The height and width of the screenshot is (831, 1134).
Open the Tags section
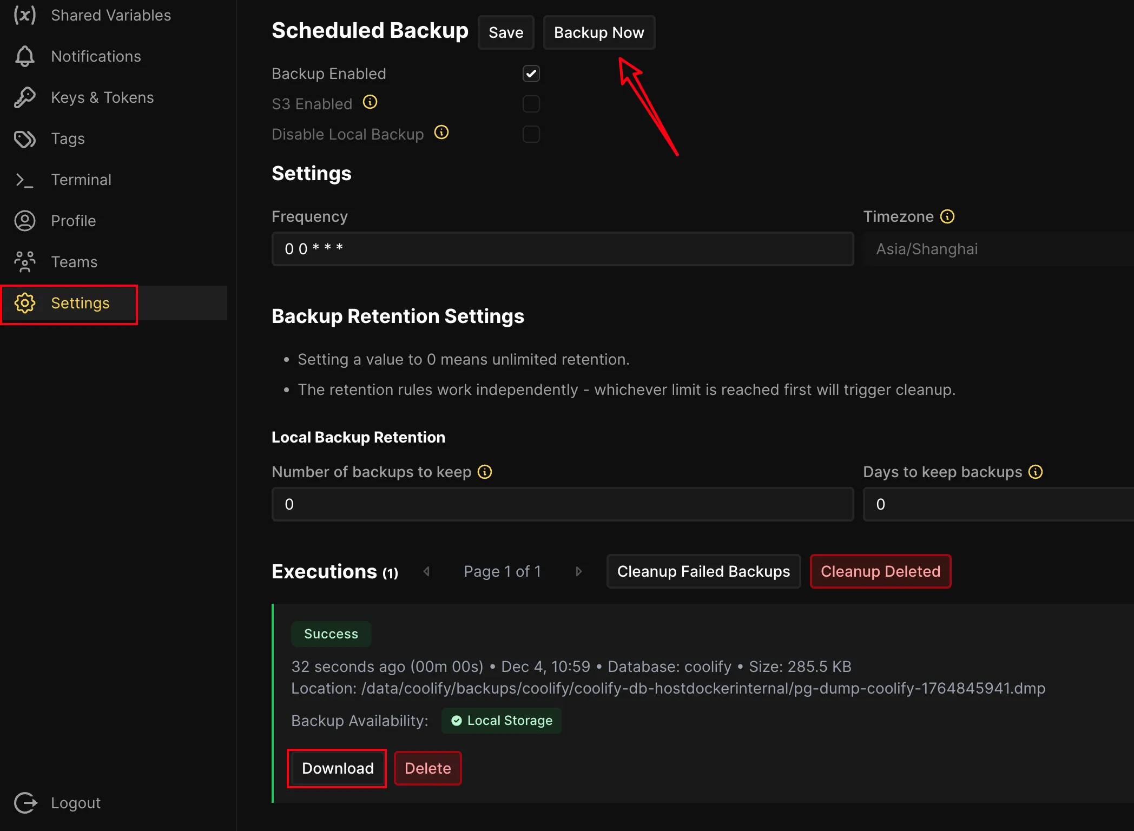coord(68,138)
